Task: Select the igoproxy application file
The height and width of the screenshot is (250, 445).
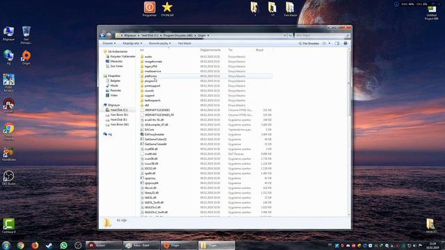Action: 150,178
